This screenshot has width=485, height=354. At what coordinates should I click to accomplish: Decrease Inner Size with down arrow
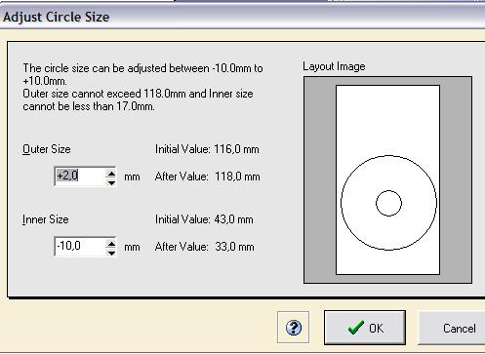pos(111,252)
